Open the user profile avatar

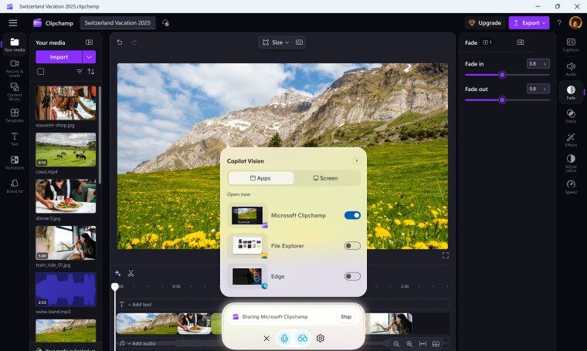(x=575, y=23)
